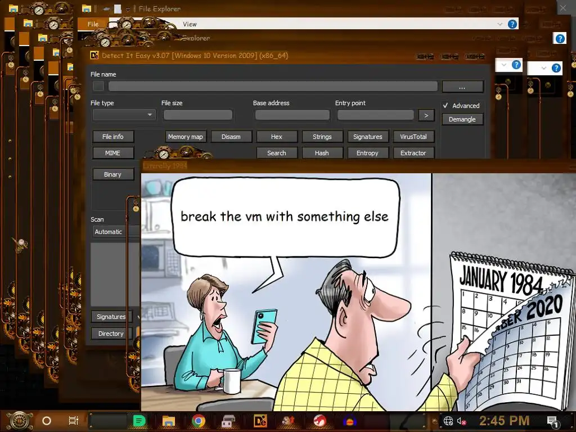Open File Explorer from the taskbar
This screenshot has height=432, width=576.
coord(169,421)
